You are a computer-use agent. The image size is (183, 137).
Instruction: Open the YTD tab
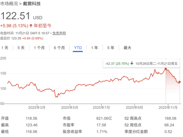pyautogui.click(x=78, y=48)
